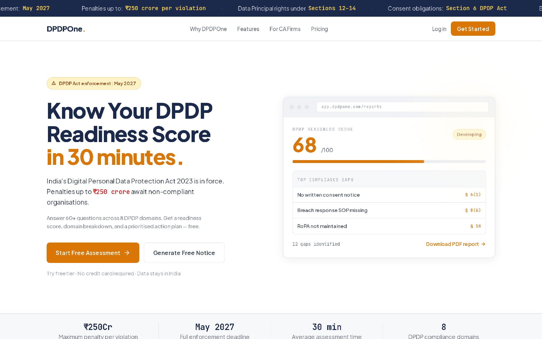Click the § 8(6) section reference
This screenshot has width=542, height=339.
(473, 210)
